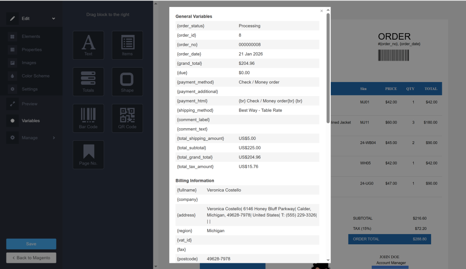Viewport: 466px width, 269px height.
Task: Close the variables popup
Action: coord(322,11)
